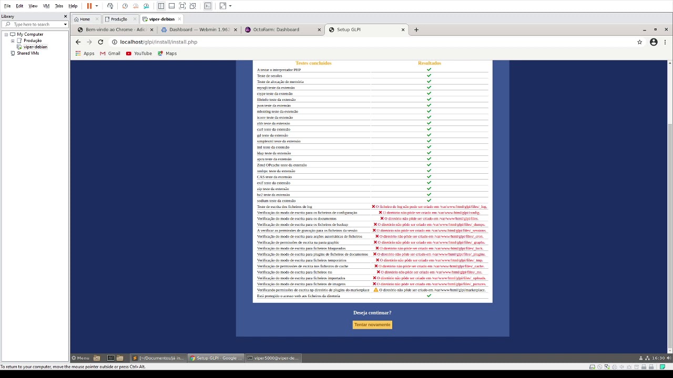Viewport: 673px width, 378px height.
Task: Click the guest network tray icon
Action: pyautogui.click(x=648, y=358)
